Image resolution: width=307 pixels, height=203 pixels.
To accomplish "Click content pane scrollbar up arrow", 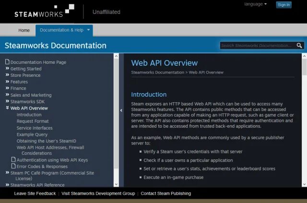I will click(x=304, y=56).
